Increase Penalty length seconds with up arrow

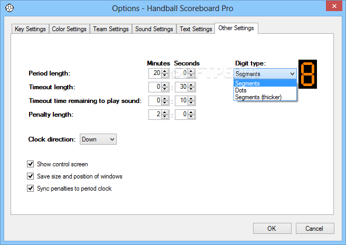point(191,112)
